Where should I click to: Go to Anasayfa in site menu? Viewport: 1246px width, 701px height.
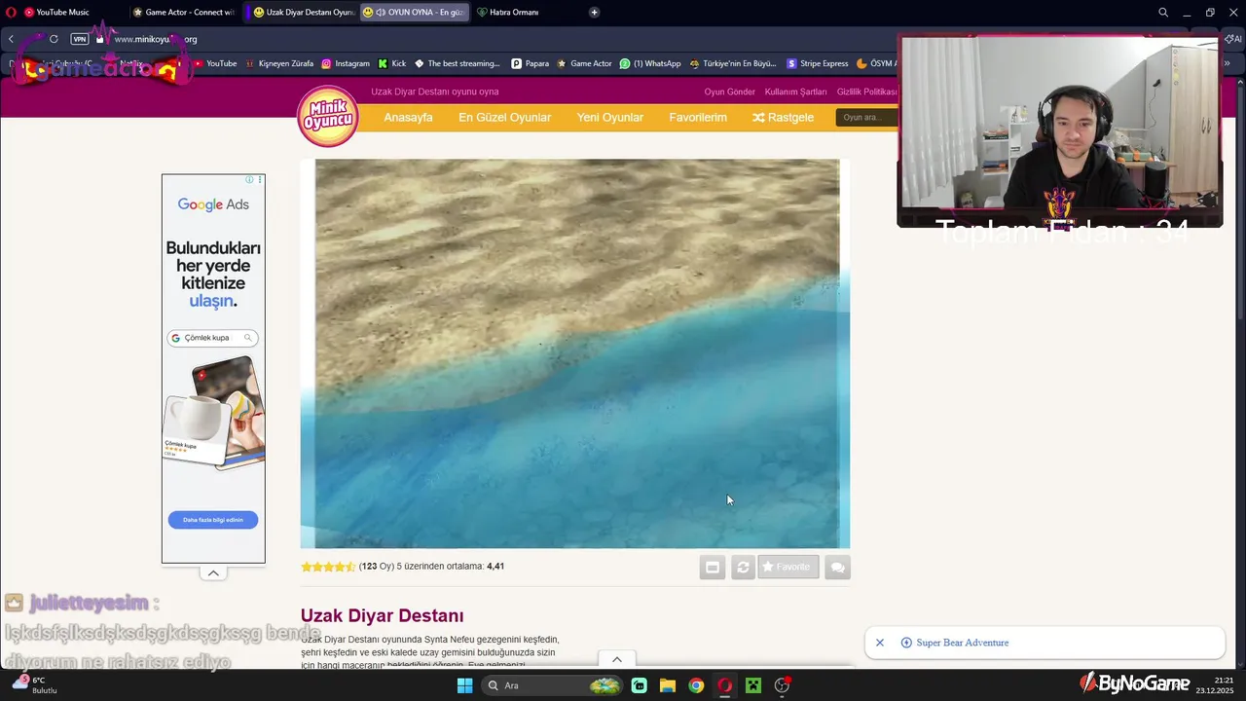(x=408, y=117)
